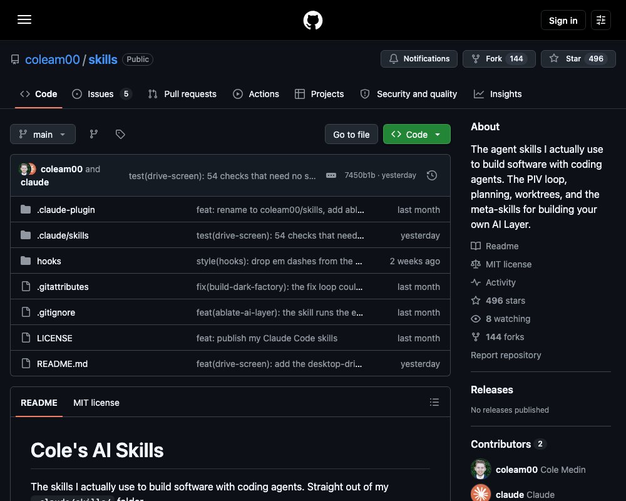
Task: Open 144 forks link
Action: point(498,337)
